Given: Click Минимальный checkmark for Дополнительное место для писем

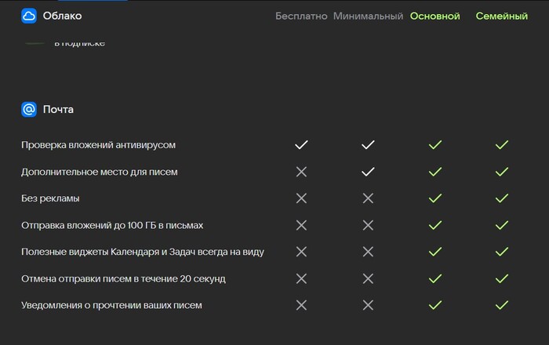Looking at the screenshot, I should tap(368, 172).
